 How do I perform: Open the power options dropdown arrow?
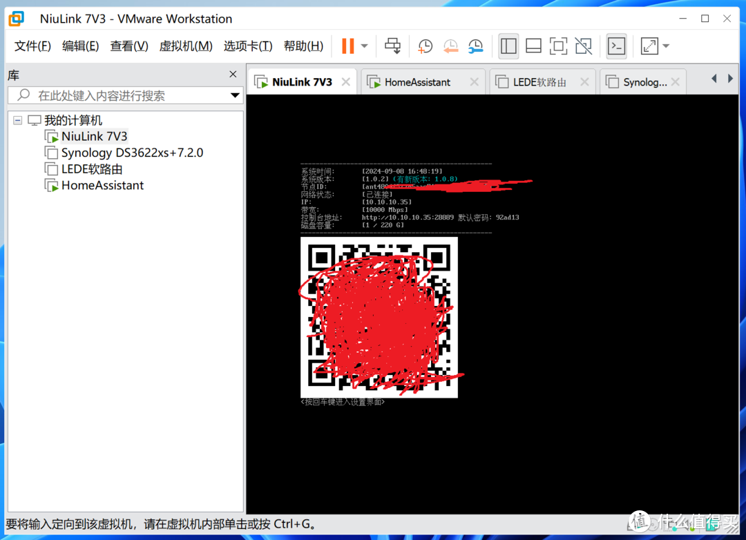pos(365,46)
